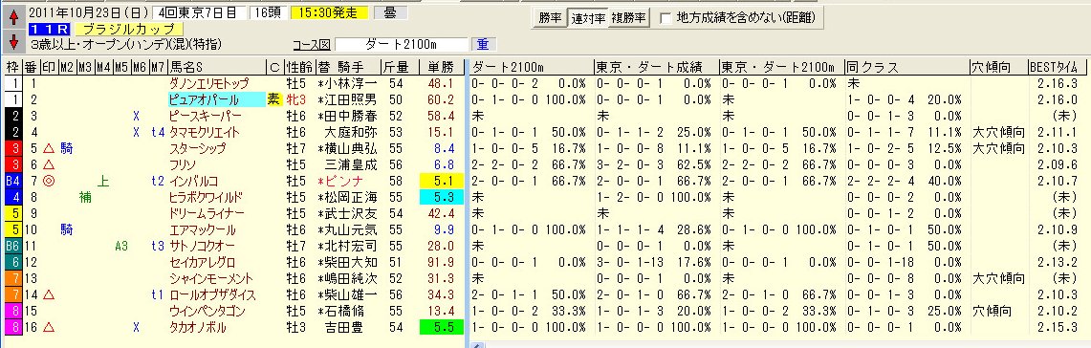
Task: Click the △ mark on ロールオブザダイス row
Action: pyautogui.click(x=48, y=294)
